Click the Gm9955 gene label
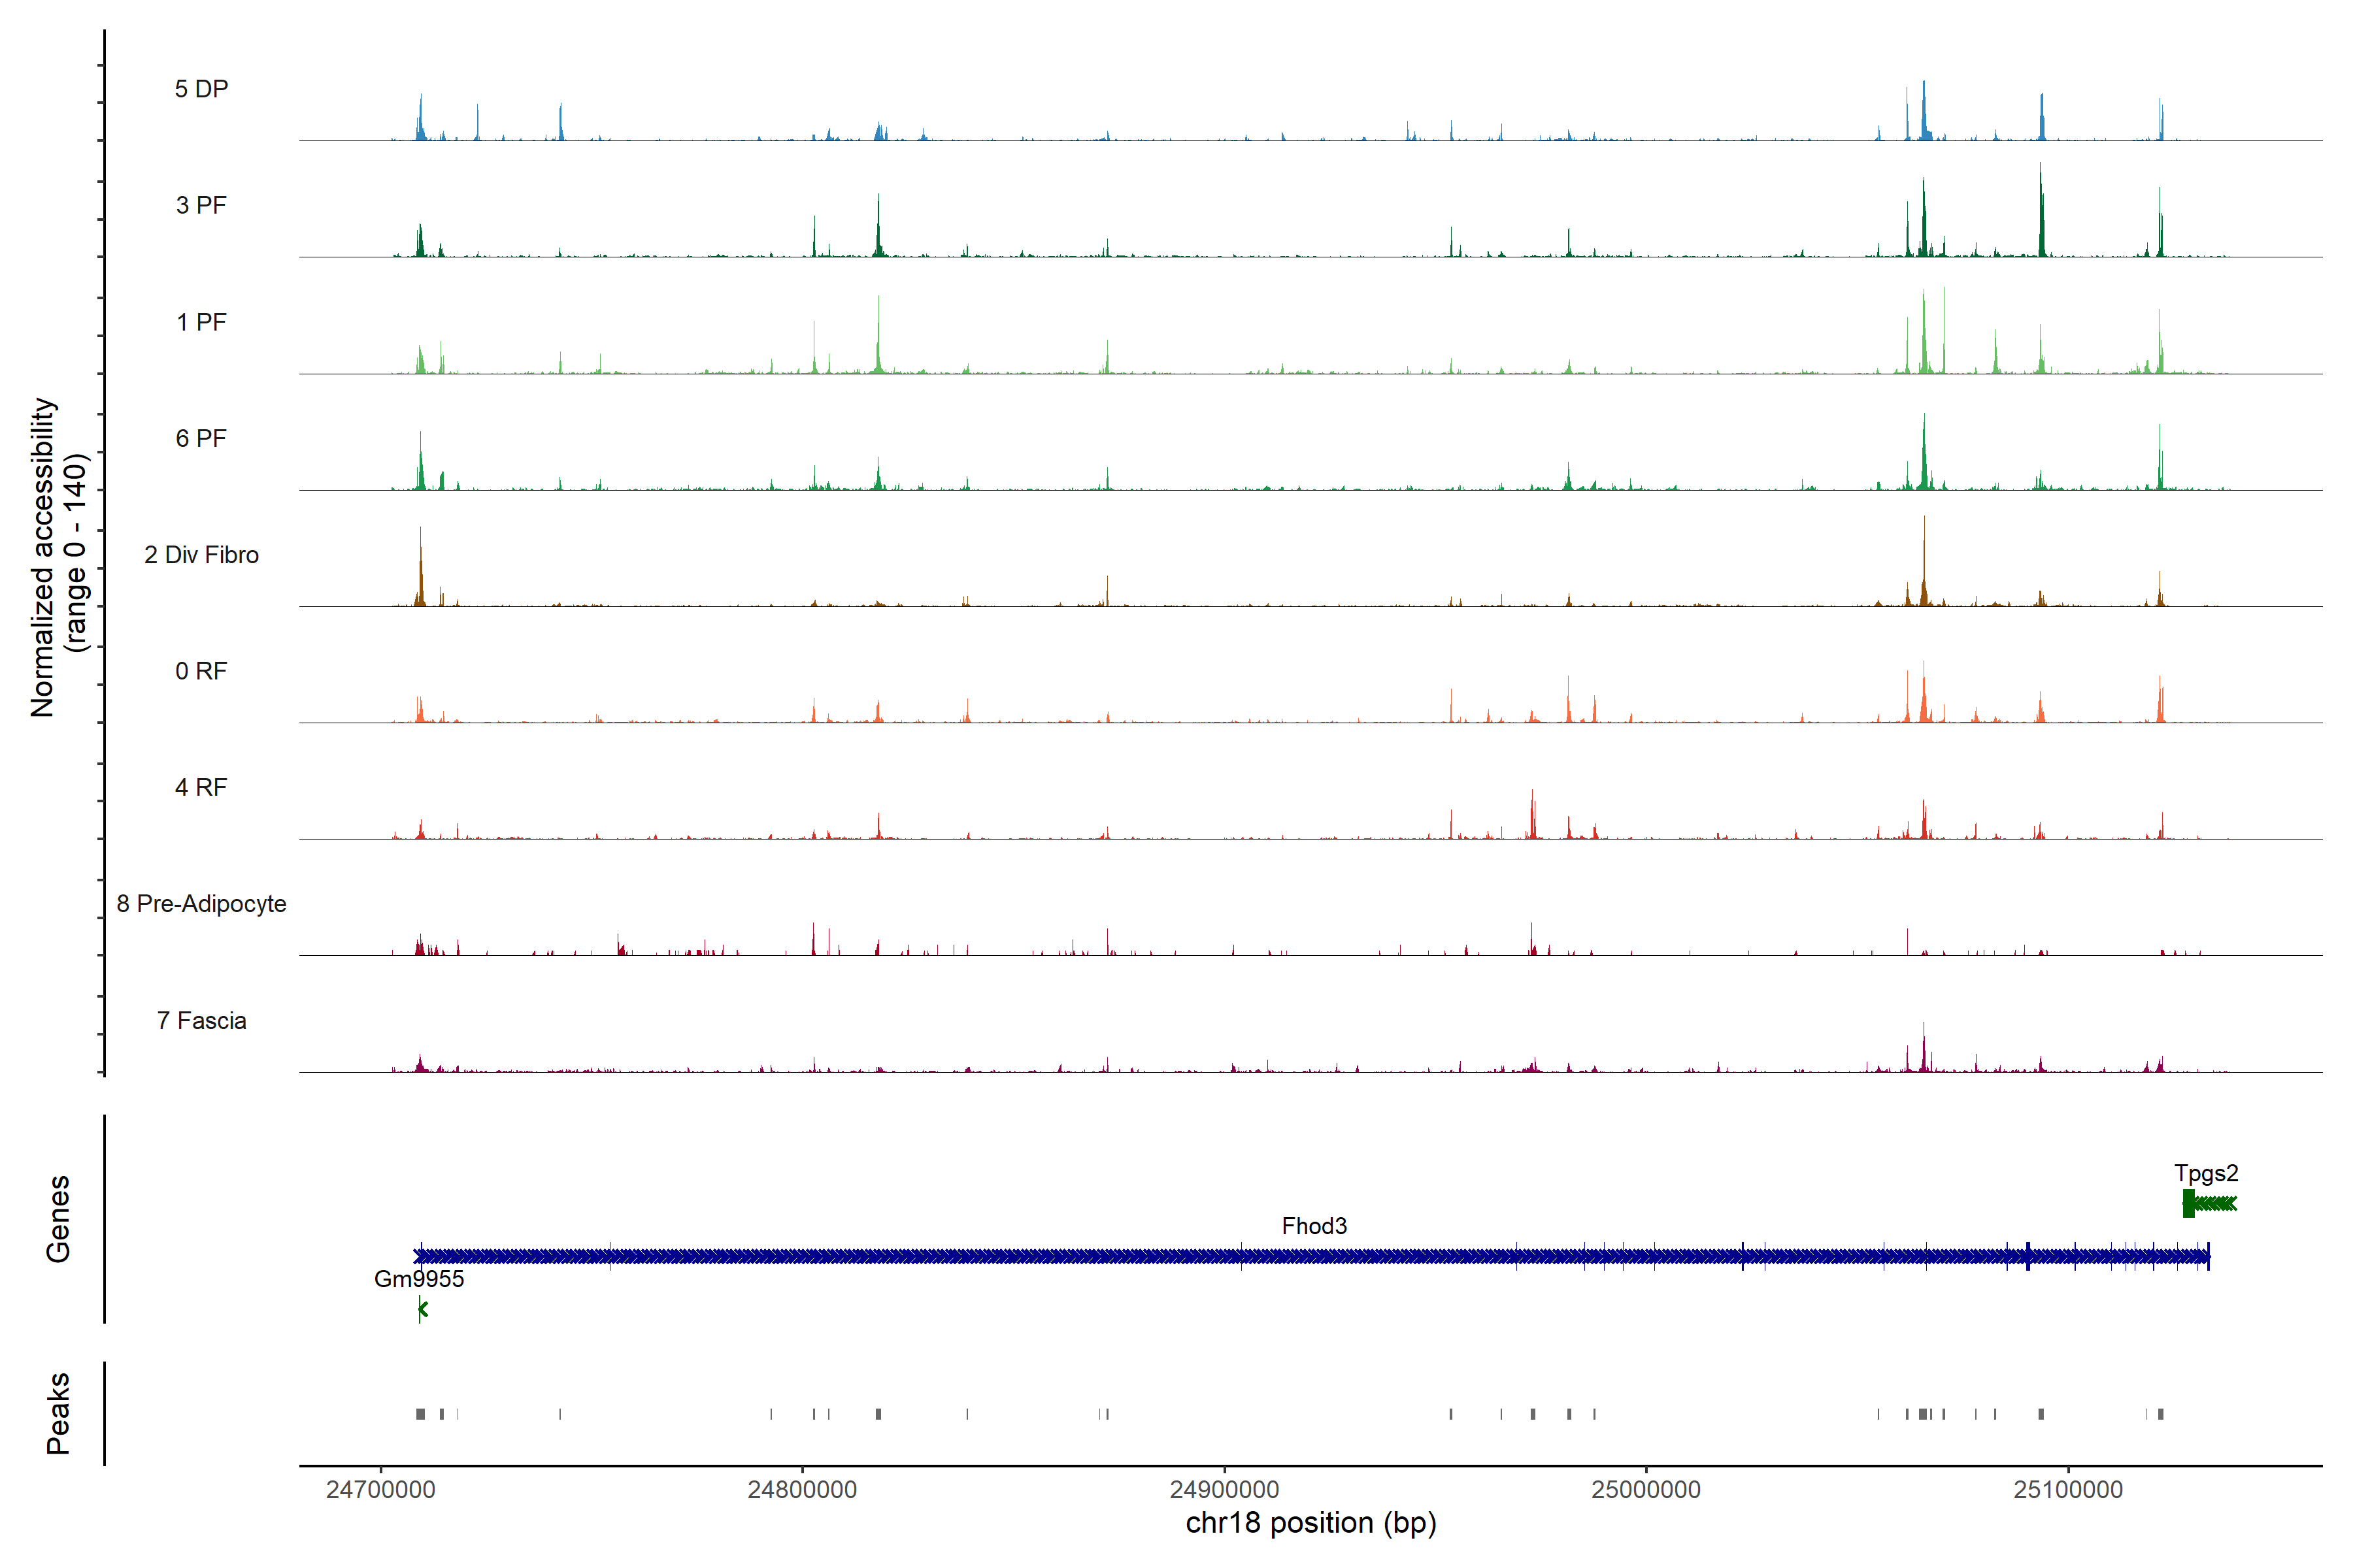Image resolution: width=2353 pixels, height=1568 pixels. tap(418, 1279)
